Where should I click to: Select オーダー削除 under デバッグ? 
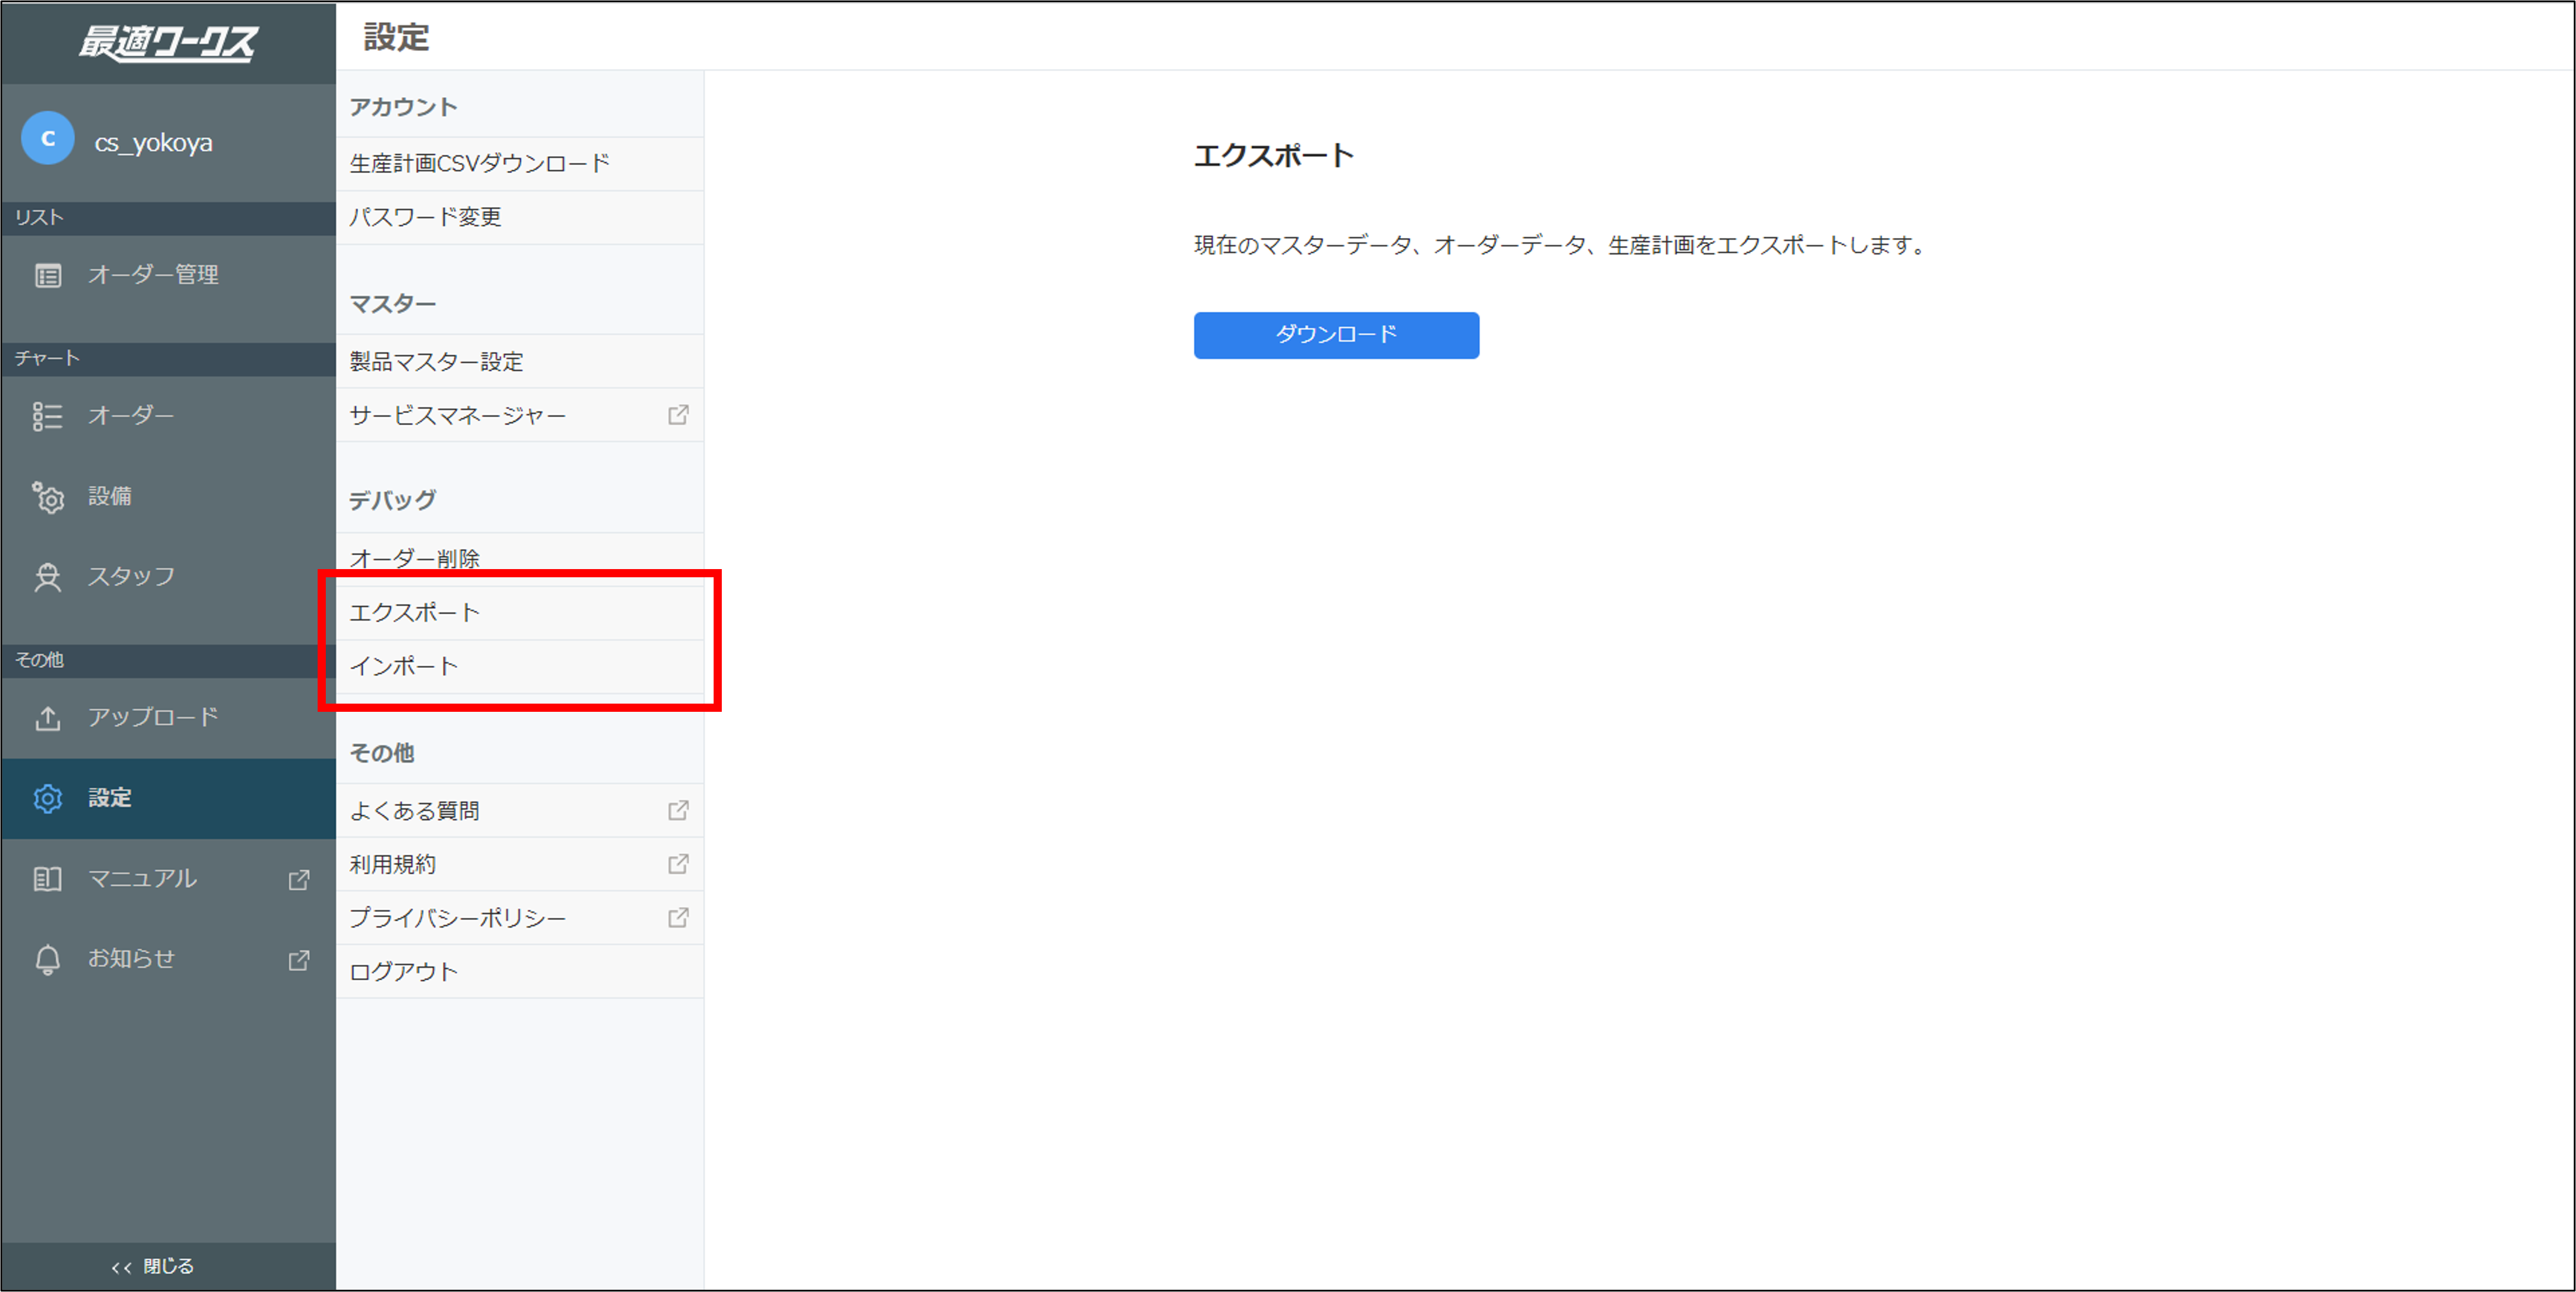(520, 558)
